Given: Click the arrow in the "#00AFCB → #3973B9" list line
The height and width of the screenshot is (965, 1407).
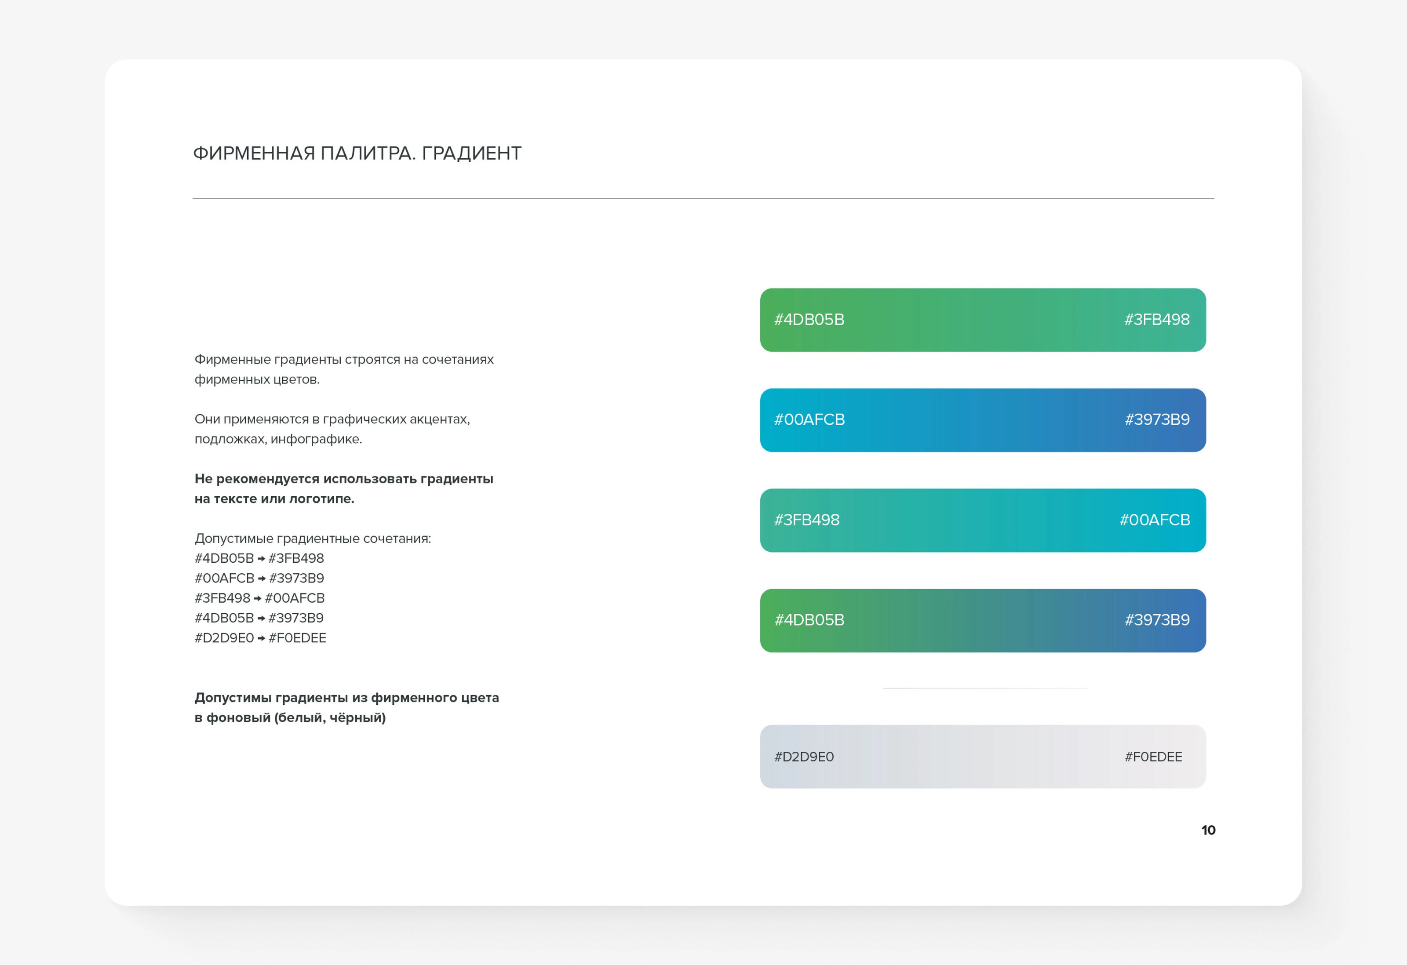Looking at the screenshot, I should click(262, 579).
